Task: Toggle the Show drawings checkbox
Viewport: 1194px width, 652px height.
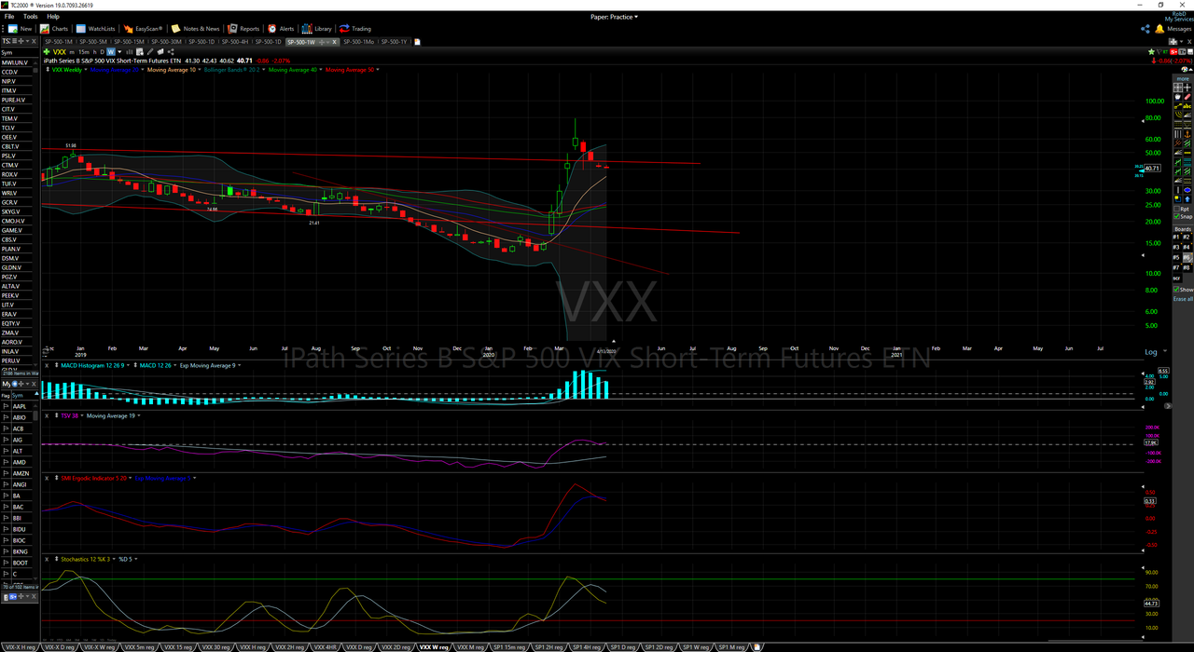Action: (x=1176, y=290)
